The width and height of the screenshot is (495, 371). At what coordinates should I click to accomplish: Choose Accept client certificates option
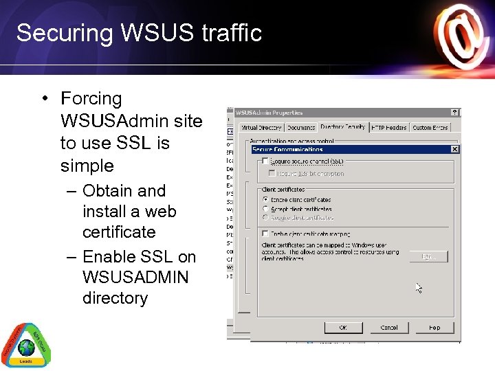coord(265,209)
